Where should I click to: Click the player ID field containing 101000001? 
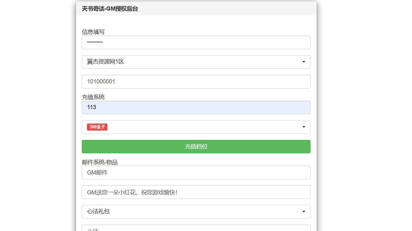(x=196, y=81)
